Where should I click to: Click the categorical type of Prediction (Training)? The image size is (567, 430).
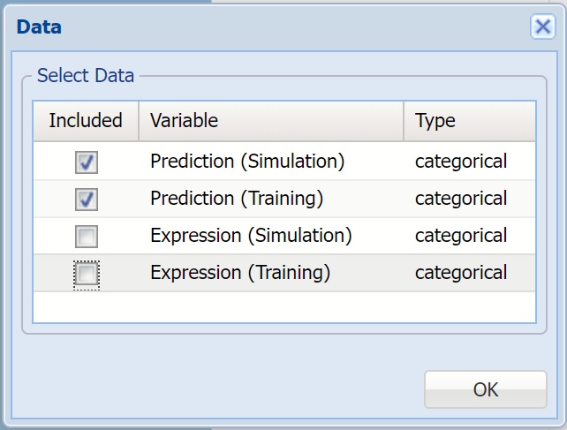coord(461,199)
